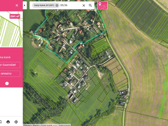Close the pink parcel detail panel
This screenshot has height=126, width=168.
tap(17, 5)
